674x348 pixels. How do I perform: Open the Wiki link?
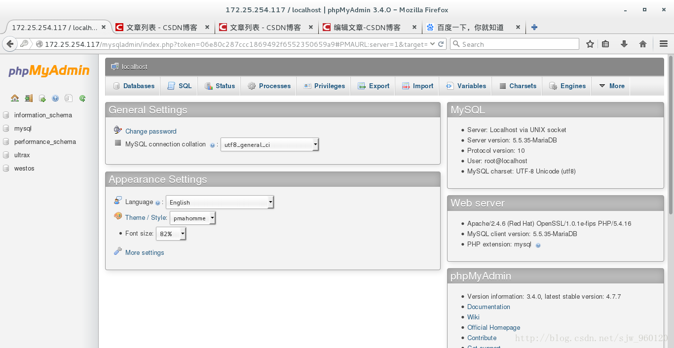pos(473,317)
